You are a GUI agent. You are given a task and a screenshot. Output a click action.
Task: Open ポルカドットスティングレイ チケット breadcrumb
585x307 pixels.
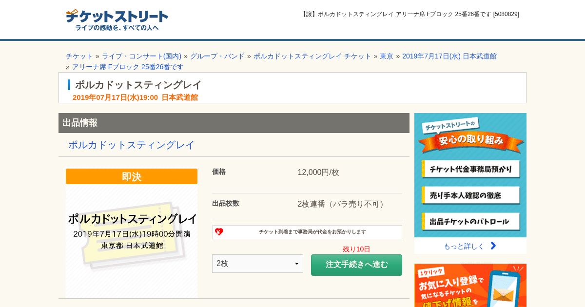312,56
